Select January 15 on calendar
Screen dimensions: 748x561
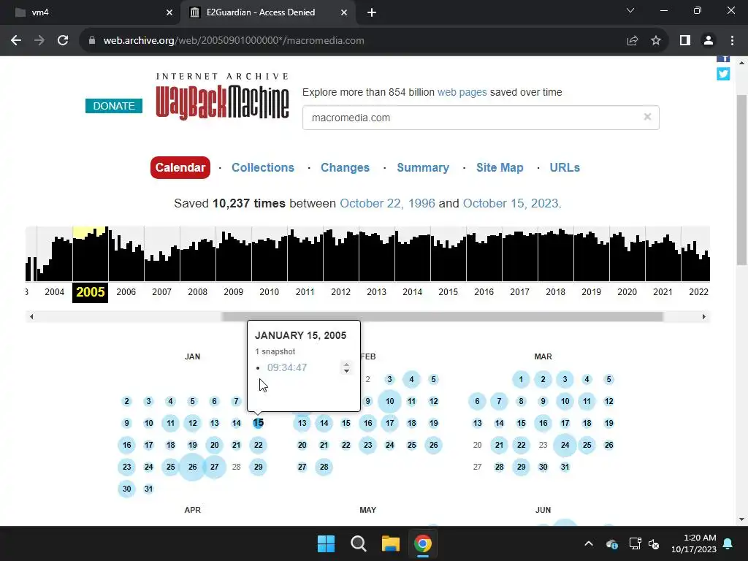(x=258, y=423)
